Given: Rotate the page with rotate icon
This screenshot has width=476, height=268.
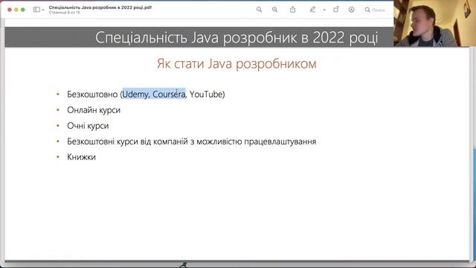Looking at the screenshot, I should tap(336, 10).
